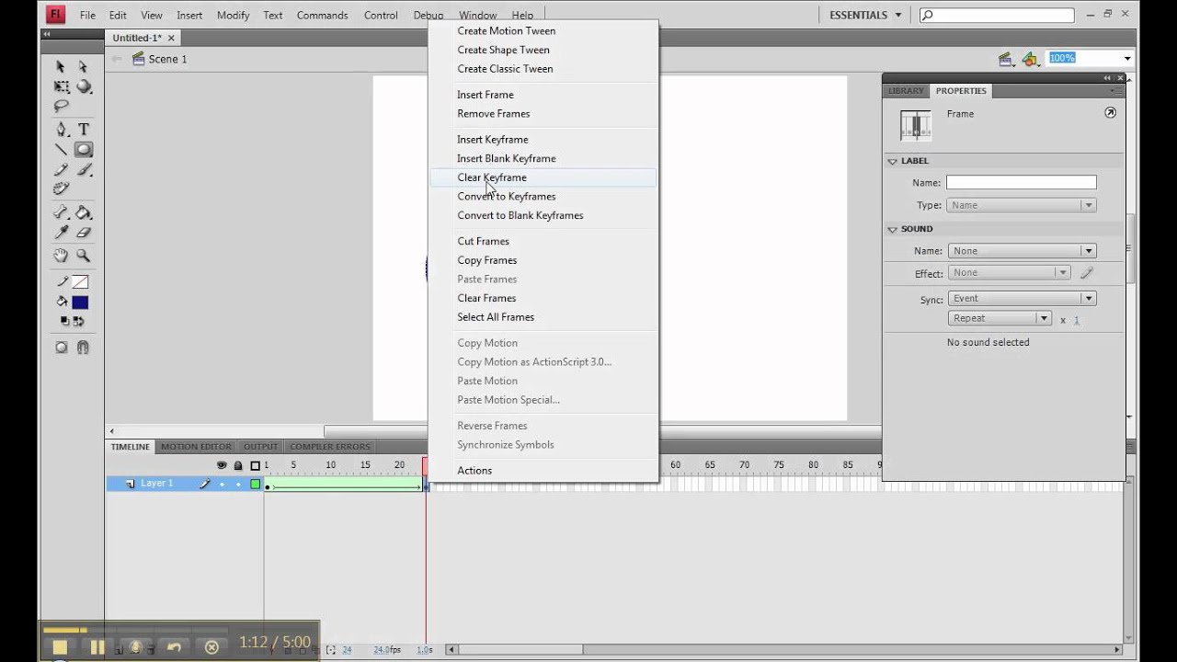This screenshot has height=662, width=1177.
Task: Click the recorder cancel X button
Action: coord(211,647)
